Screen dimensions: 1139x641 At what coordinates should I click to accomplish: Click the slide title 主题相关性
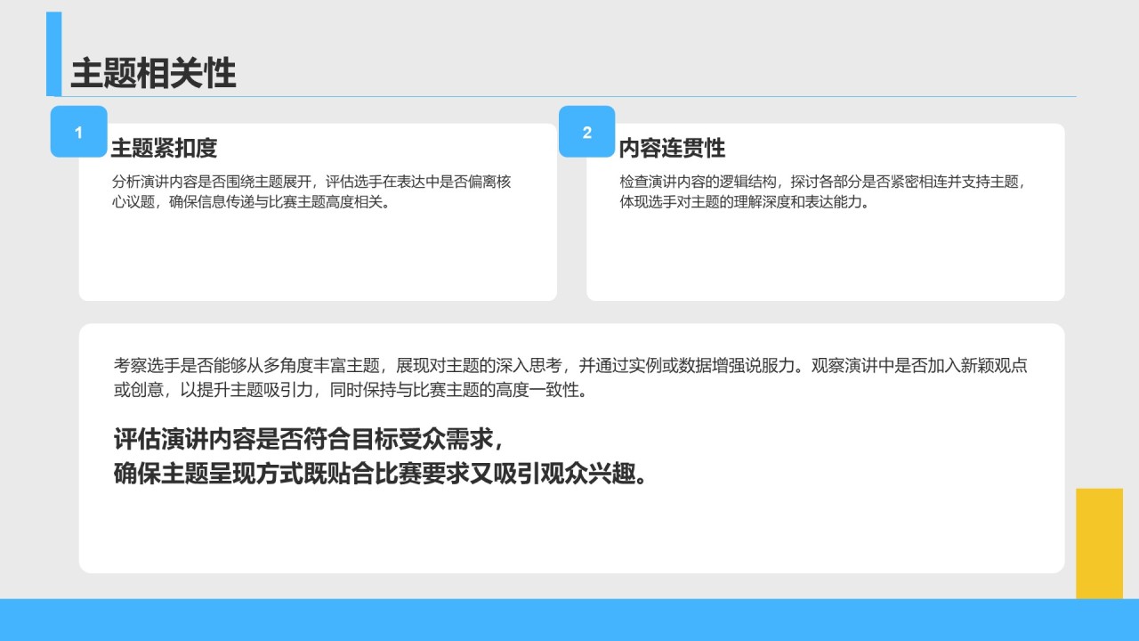[x=153, y=73]
